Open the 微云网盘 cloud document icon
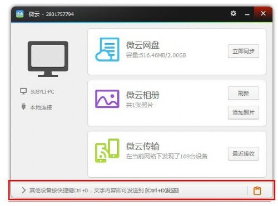 point(107,49)
